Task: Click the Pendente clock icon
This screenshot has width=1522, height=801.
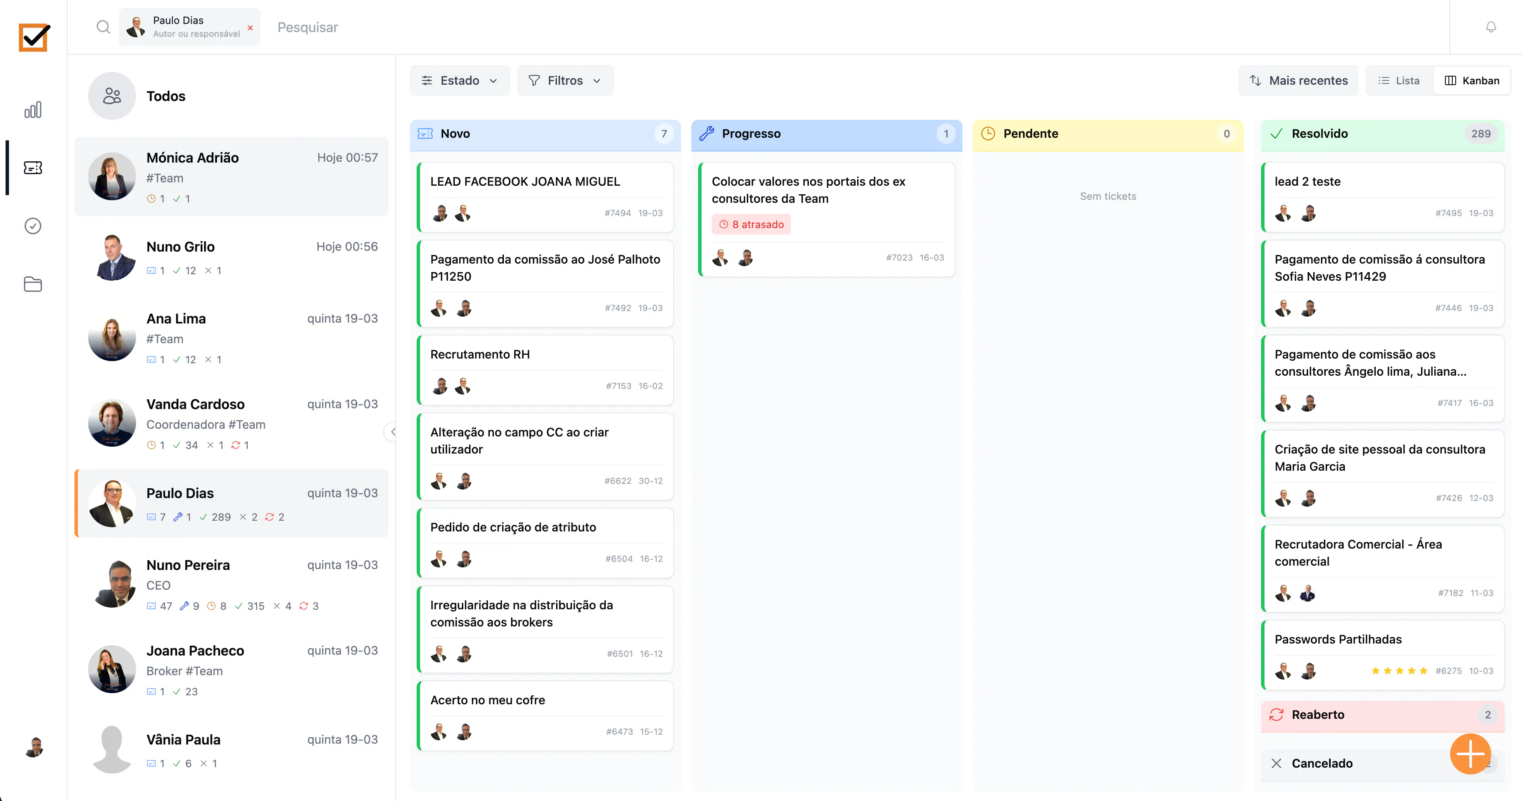Action: [988, 133]
